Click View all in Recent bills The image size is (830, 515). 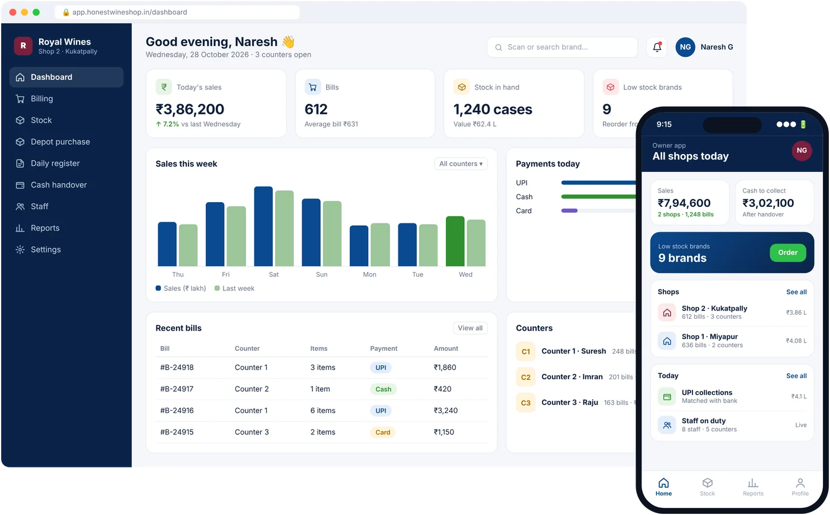tap(470, 328)
